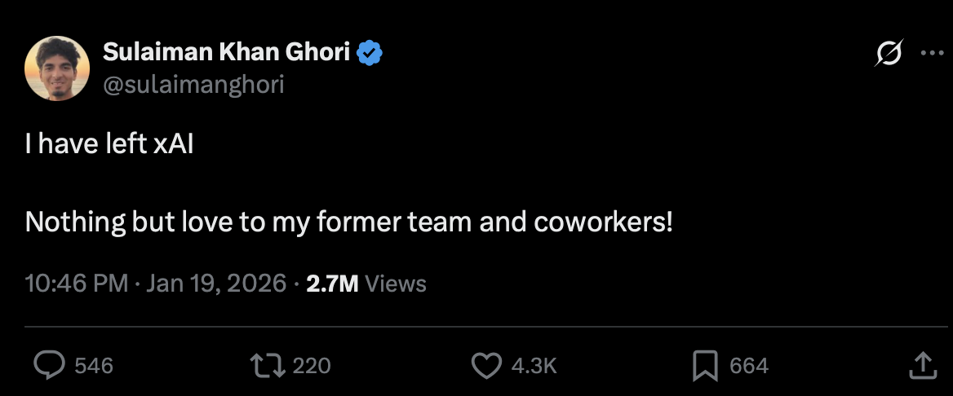Bookmark the post with the bookmark icon
The height and width of the screenshot is (396, 953).
[x=704, y=365]
